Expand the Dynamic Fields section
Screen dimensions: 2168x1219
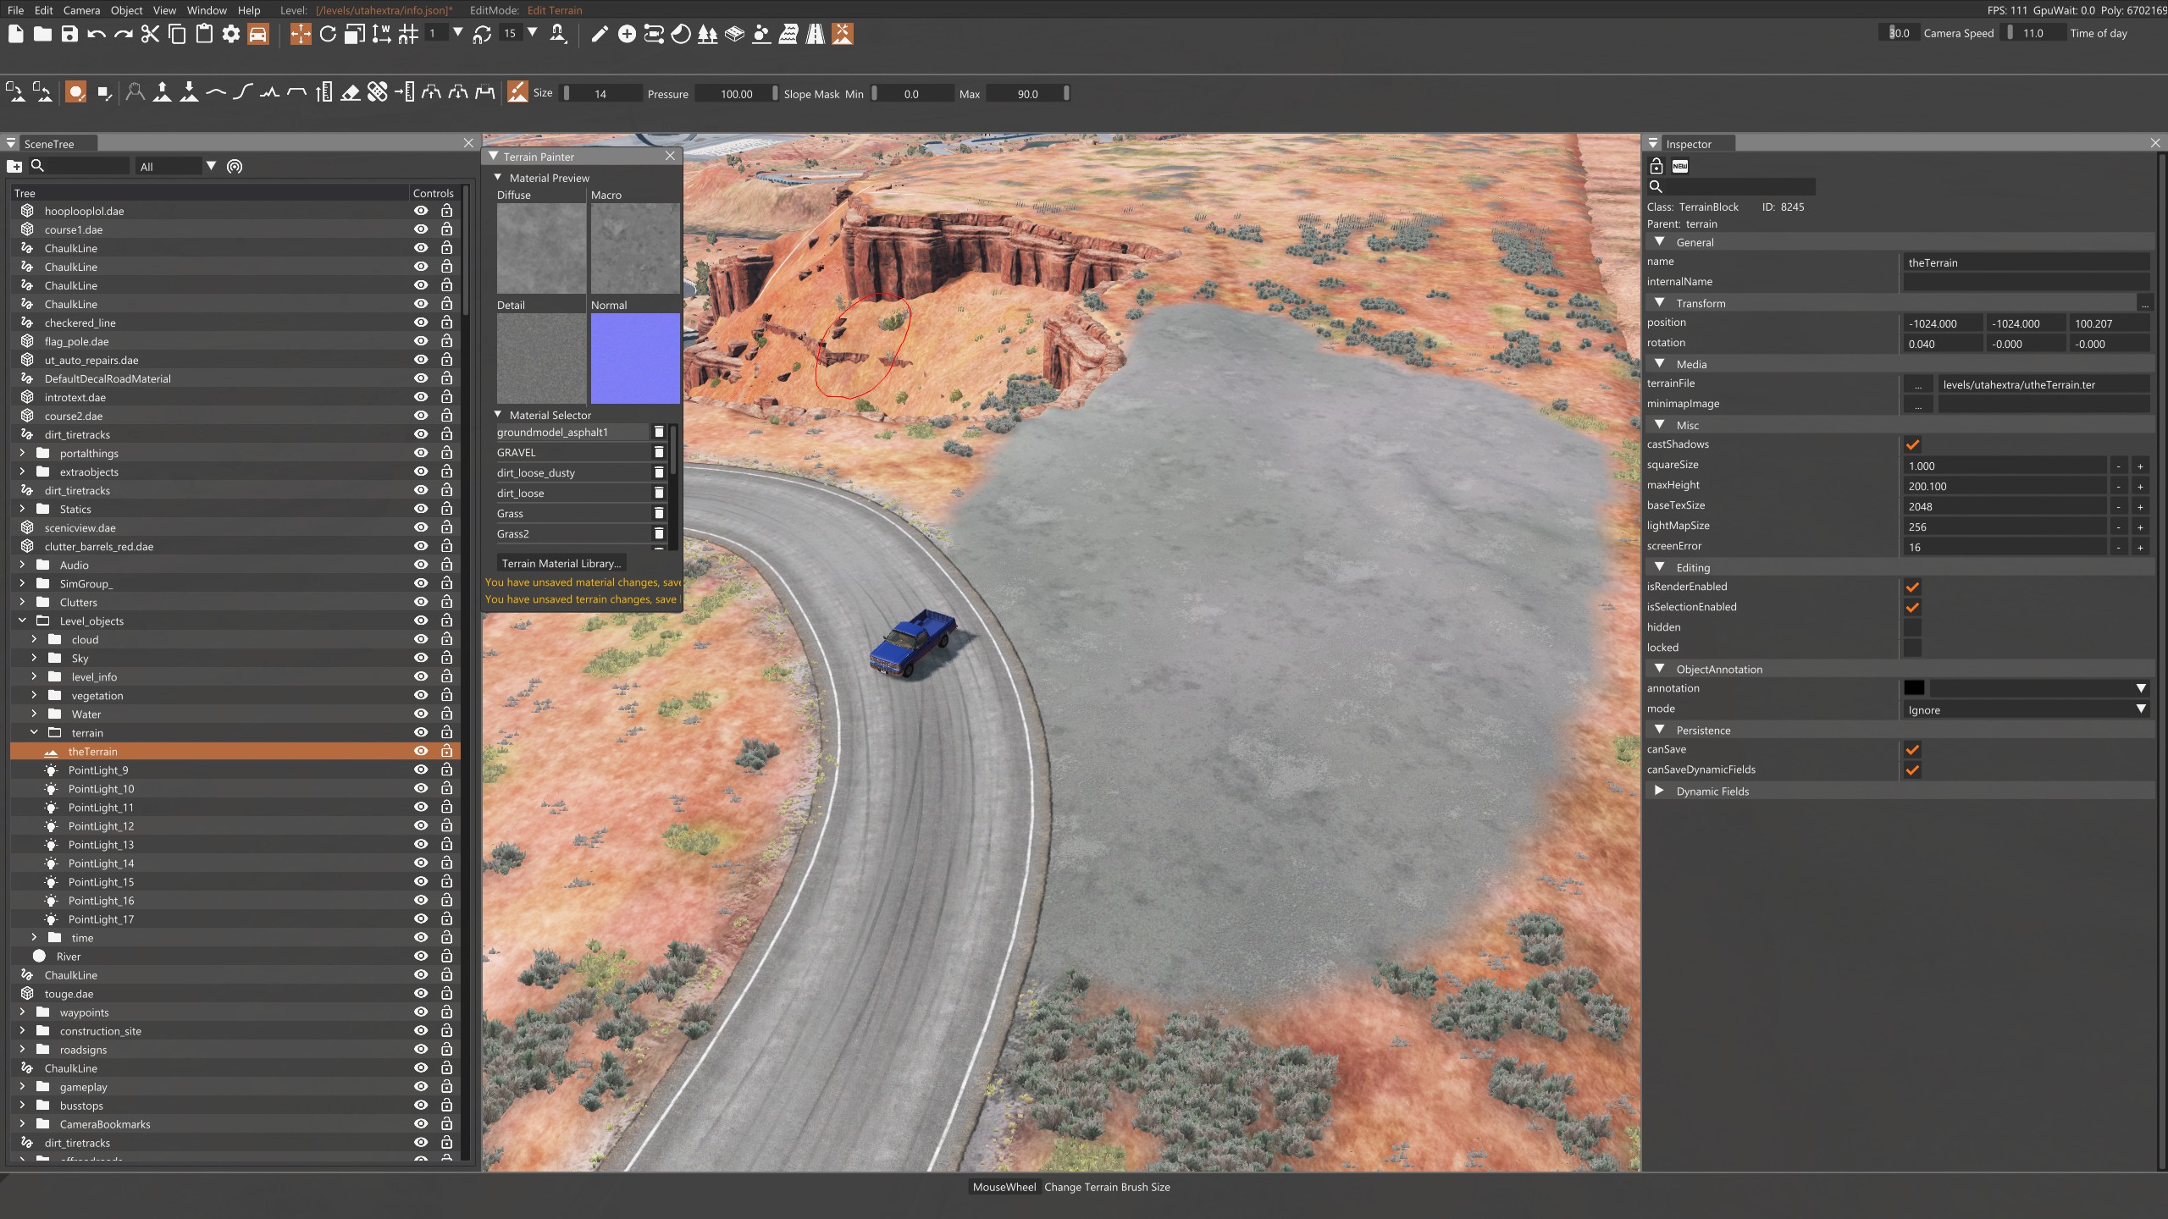tap(1659, 791)
